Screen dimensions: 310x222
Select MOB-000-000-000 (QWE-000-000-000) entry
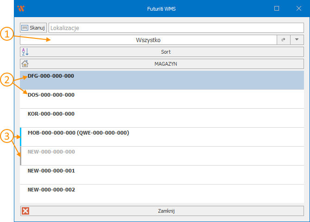(162, 137)
